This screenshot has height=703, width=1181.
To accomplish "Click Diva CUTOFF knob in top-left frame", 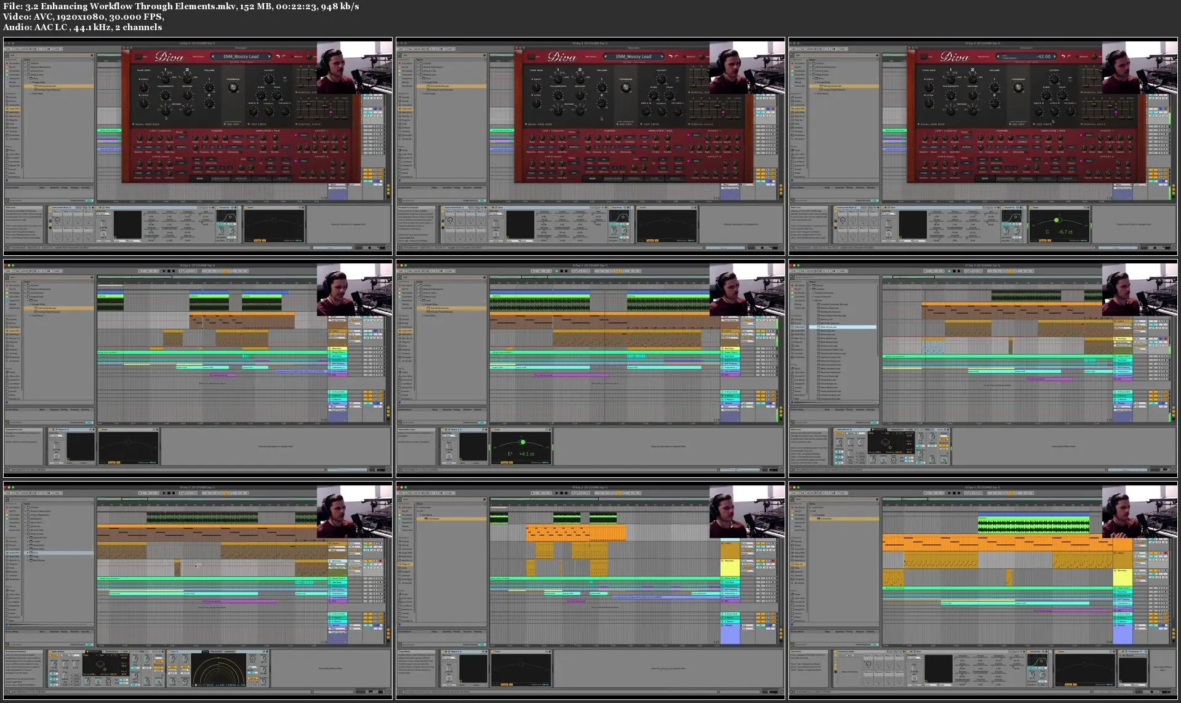I will click(x=269, y=79).
